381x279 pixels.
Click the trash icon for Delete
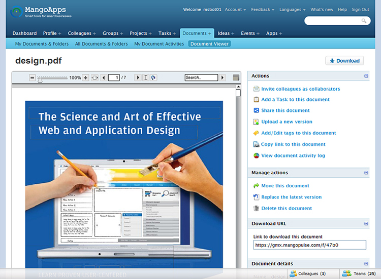coord(257,208)
